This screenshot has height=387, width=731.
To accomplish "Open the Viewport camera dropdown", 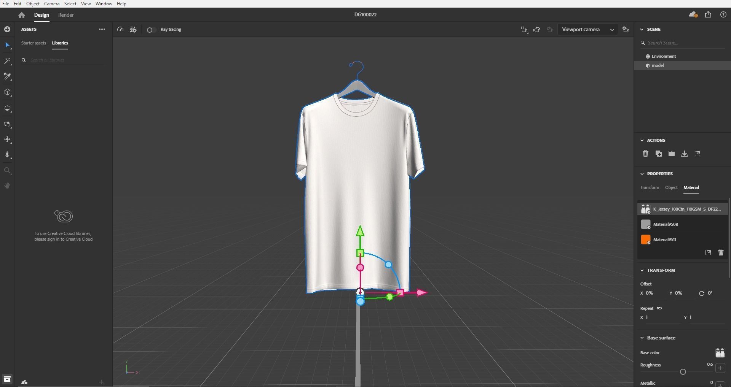I will coord(587,29).
